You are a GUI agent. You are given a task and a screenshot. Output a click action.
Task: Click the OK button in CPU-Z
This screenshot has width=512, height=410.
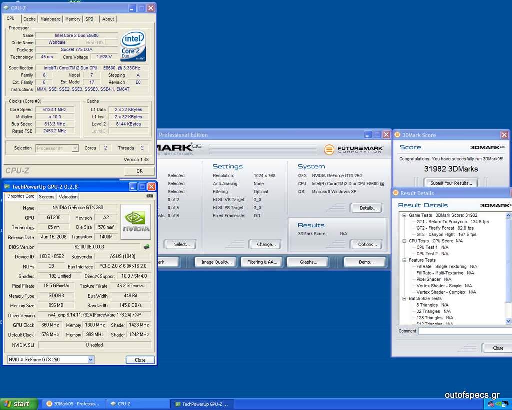(x=139, y=171)
